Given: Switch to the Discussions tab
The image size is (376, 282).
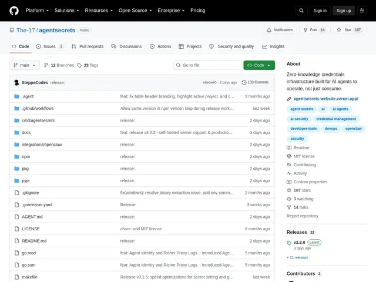Looking at the screenshot, I should (126, 46).
